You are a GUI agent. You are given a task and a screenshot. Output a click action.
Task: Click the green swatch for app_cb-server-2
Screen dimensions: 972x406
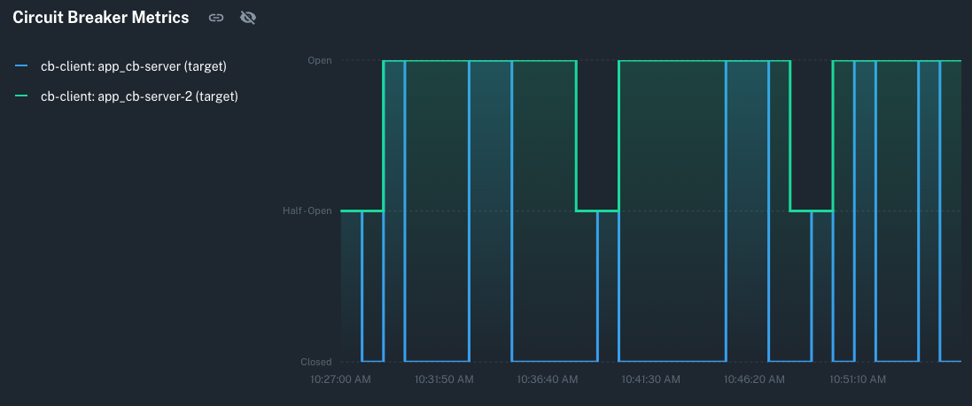tap(21, 96)
